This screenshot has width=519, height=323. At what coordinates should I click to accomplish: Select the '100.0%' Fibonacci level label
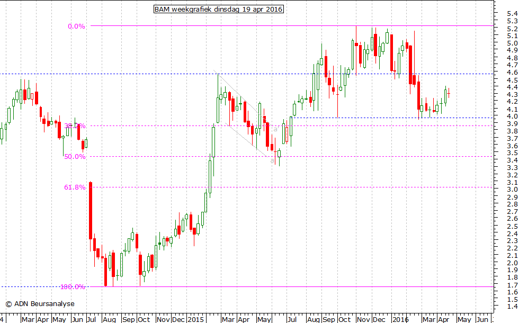(x=73, y=287)
